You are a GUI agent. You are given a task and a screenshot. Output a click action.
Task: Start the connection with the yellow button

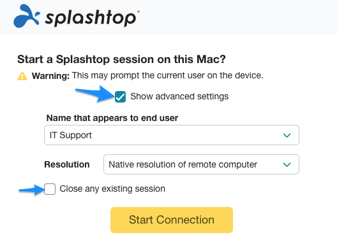[172, 220]
